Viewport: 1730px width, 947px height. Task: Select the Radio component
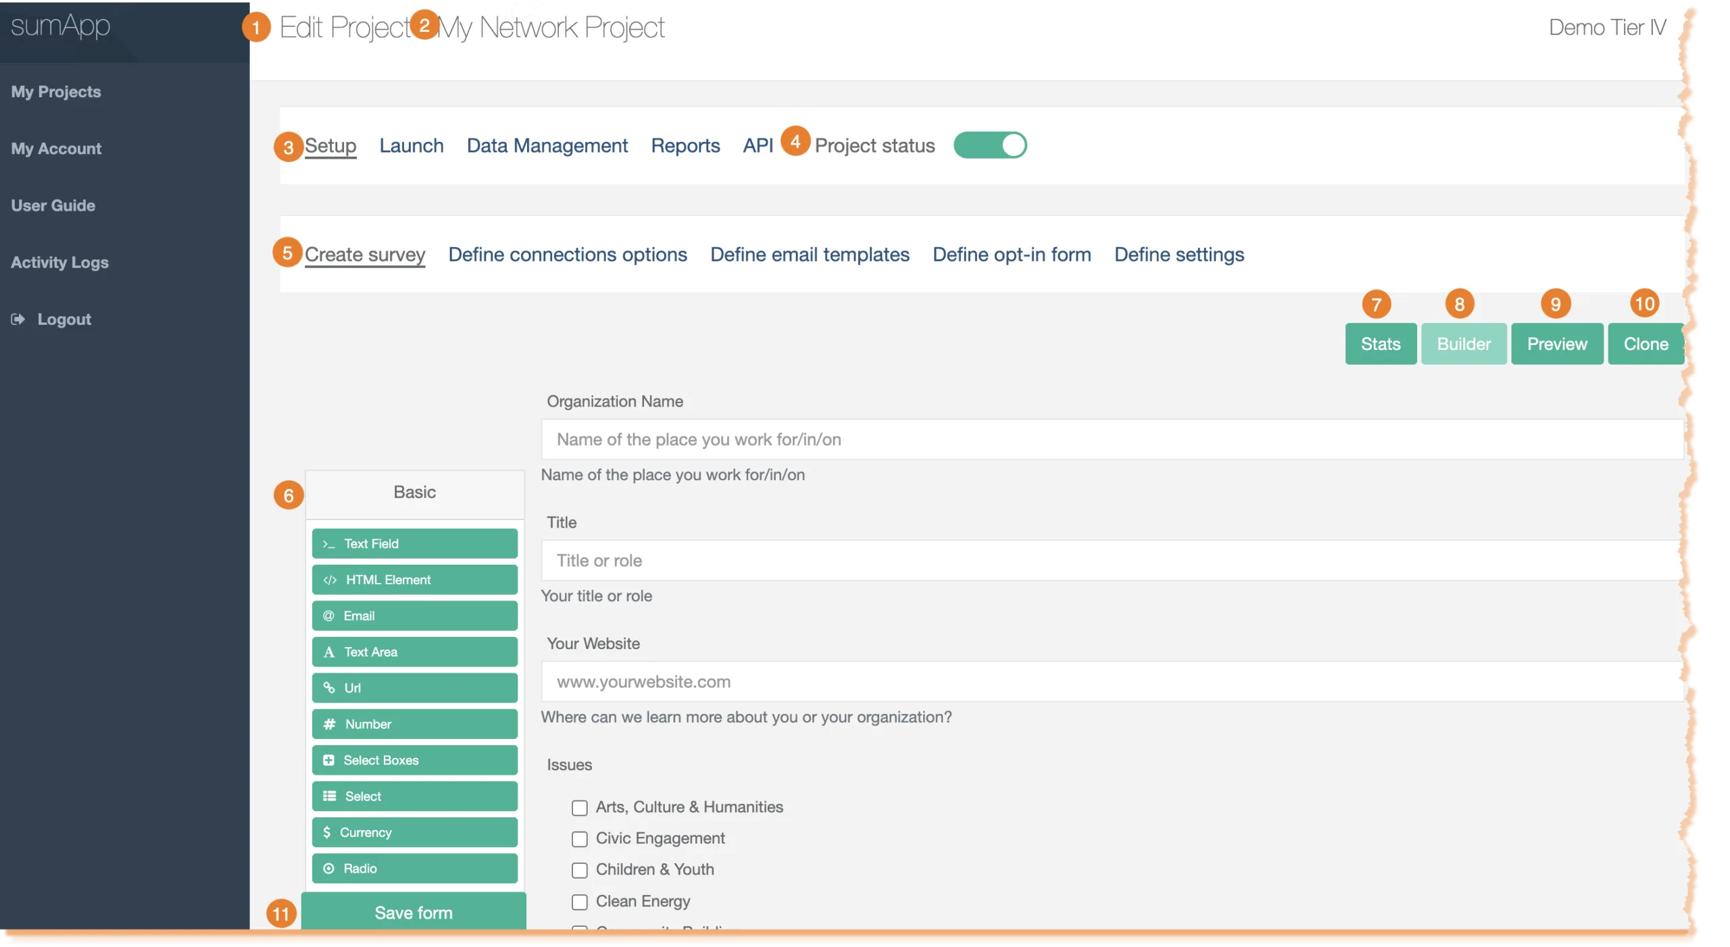point(415,869)
